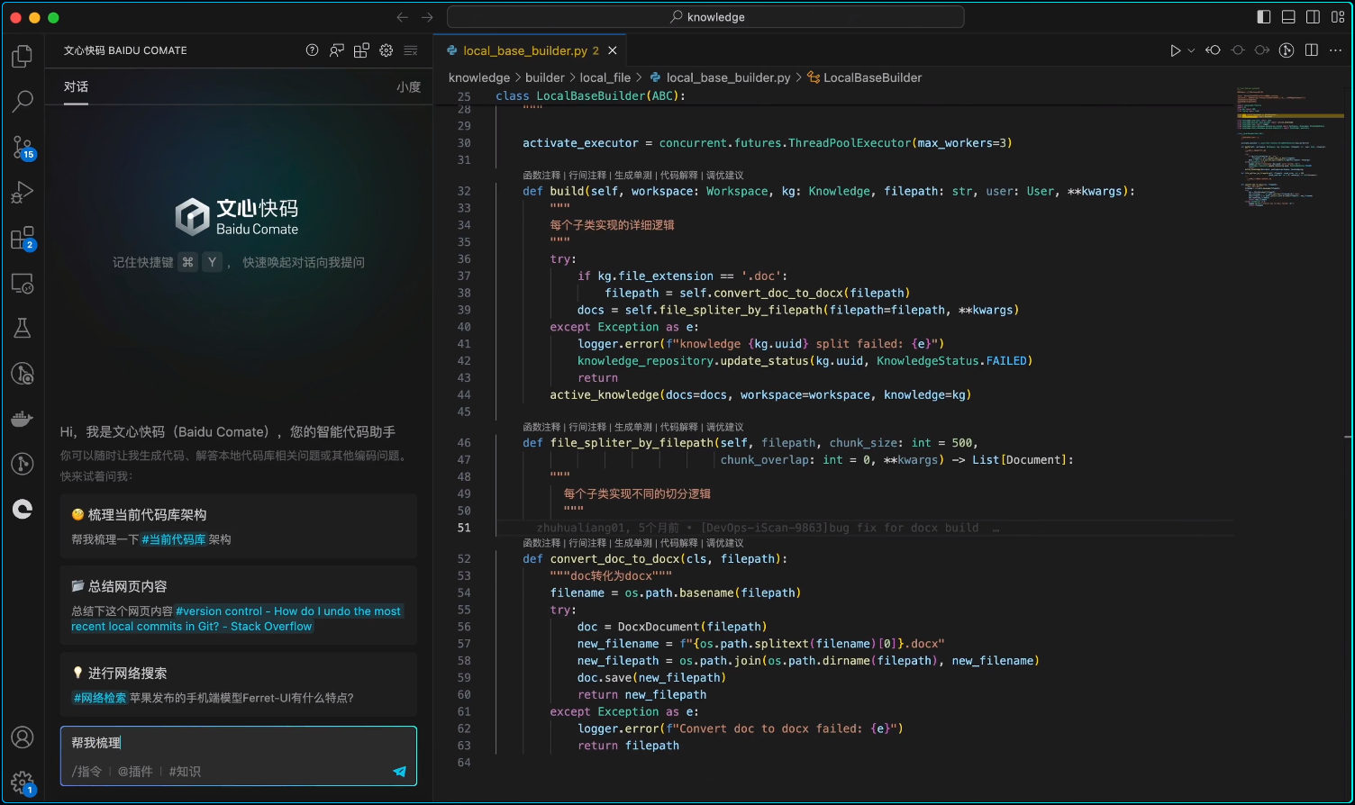Click the /指令 shortcut below chat input

click(86, 772)
